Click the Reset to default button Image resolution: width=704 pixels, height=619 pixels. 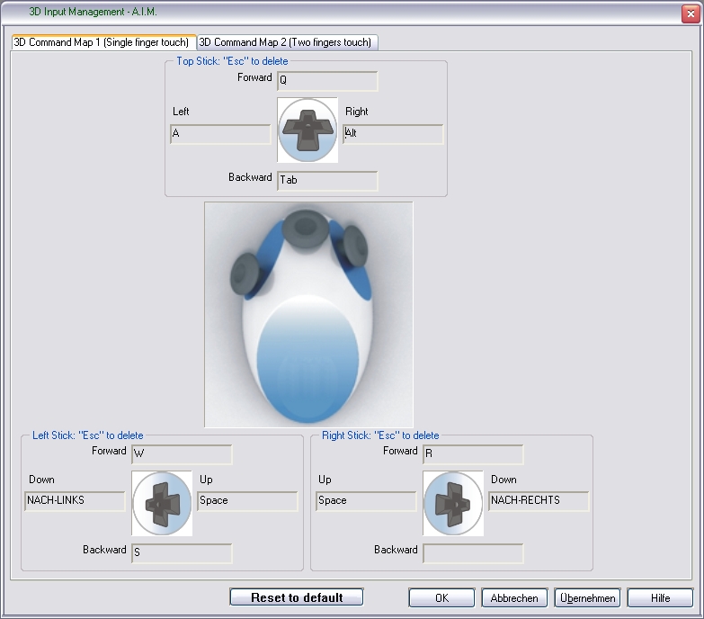click(x=297, y=597)
